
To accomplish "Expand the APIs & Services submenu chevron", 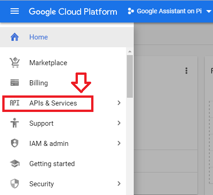I will pyautogui.click(x=119, y=103).
